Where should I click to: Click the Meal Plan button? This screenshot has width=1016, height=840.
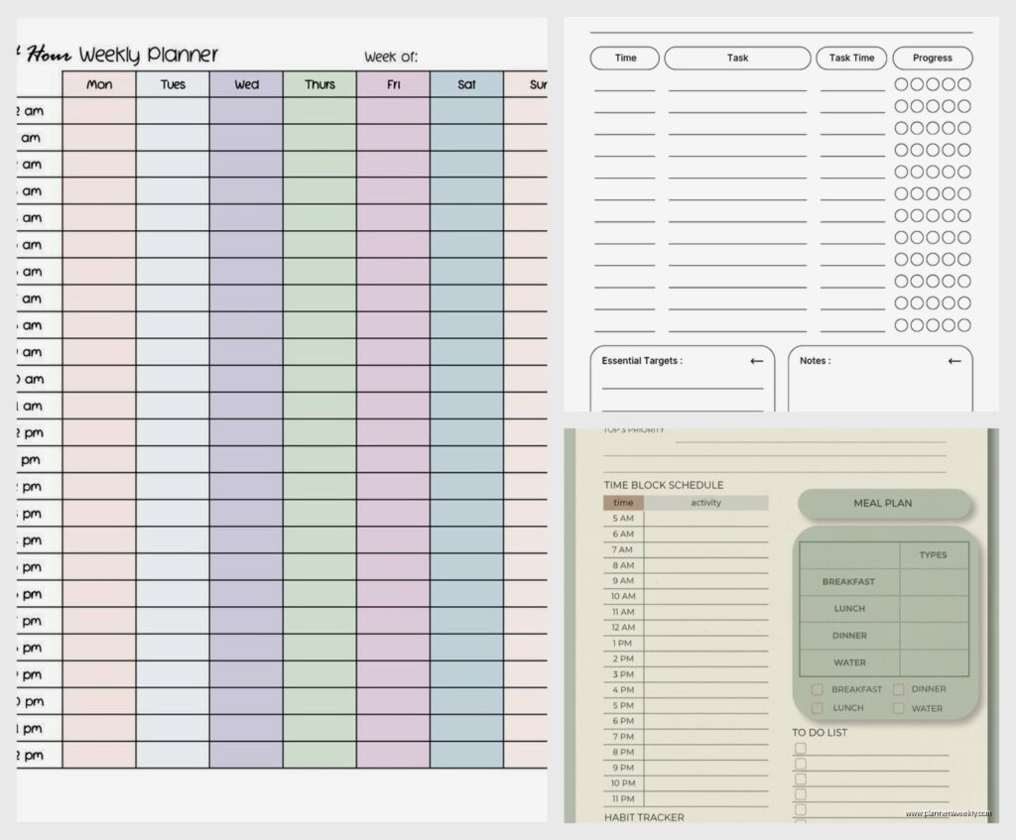[882, 504]
